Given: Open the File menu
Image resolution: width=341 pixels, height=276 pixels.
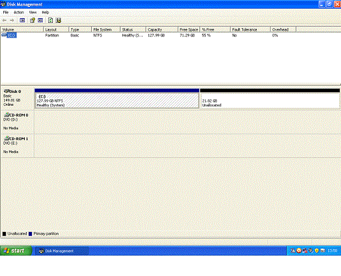Looking at the screenshot, I should pyautogui.click(x=6, y=12).
